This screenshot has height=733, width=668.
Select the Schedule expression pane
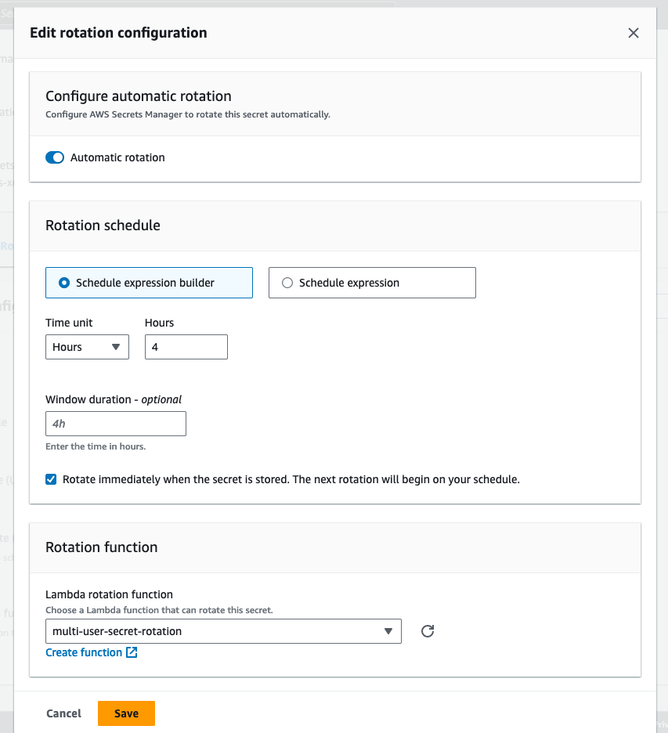(x=371, y=283)
